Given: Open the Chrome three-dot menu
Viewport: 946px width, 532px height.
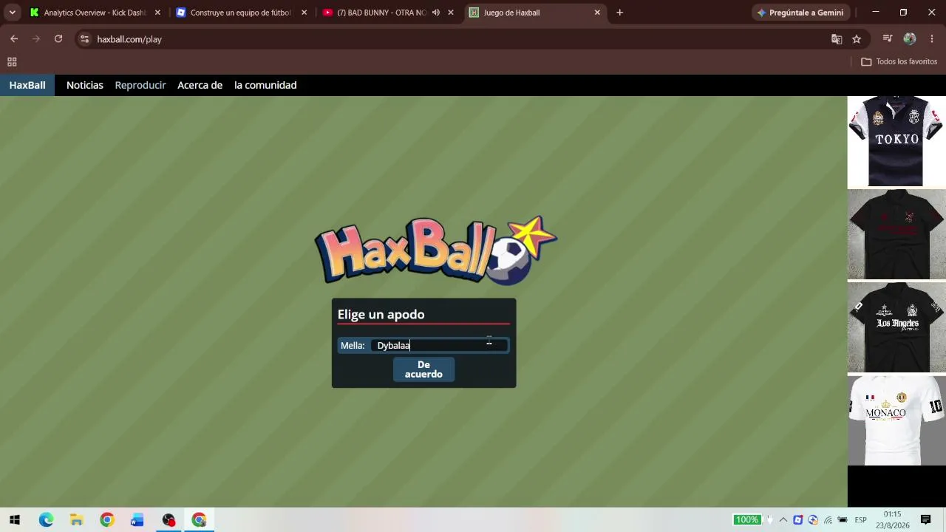Looking at the screenshot, I should [932, 39].
